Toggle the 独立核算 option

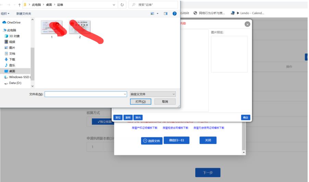103,121
